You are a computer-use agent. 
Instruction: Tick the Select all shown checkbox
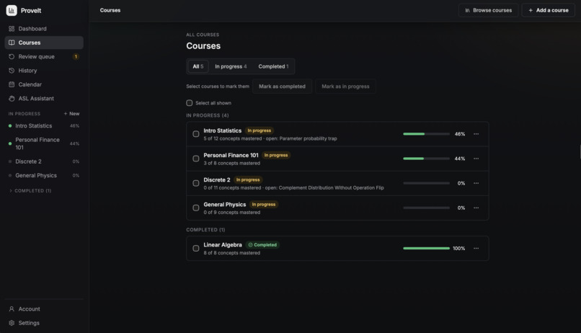(190, 103)
